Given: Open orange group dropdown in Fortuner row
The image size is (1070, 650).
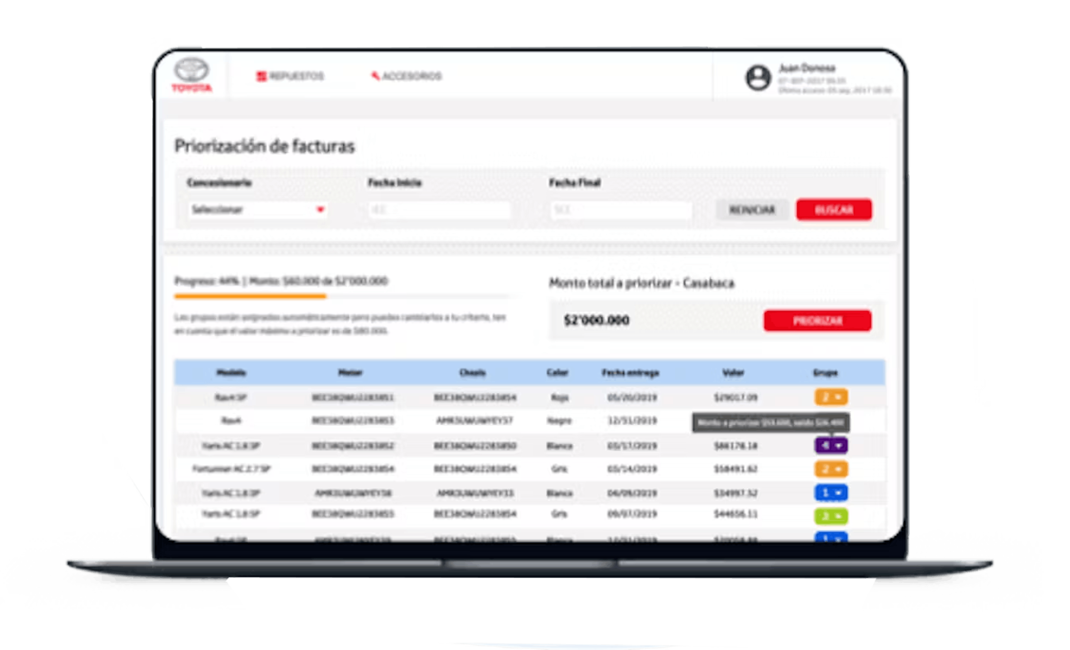Looking at the screenshot, I should (x=831, y=469).
